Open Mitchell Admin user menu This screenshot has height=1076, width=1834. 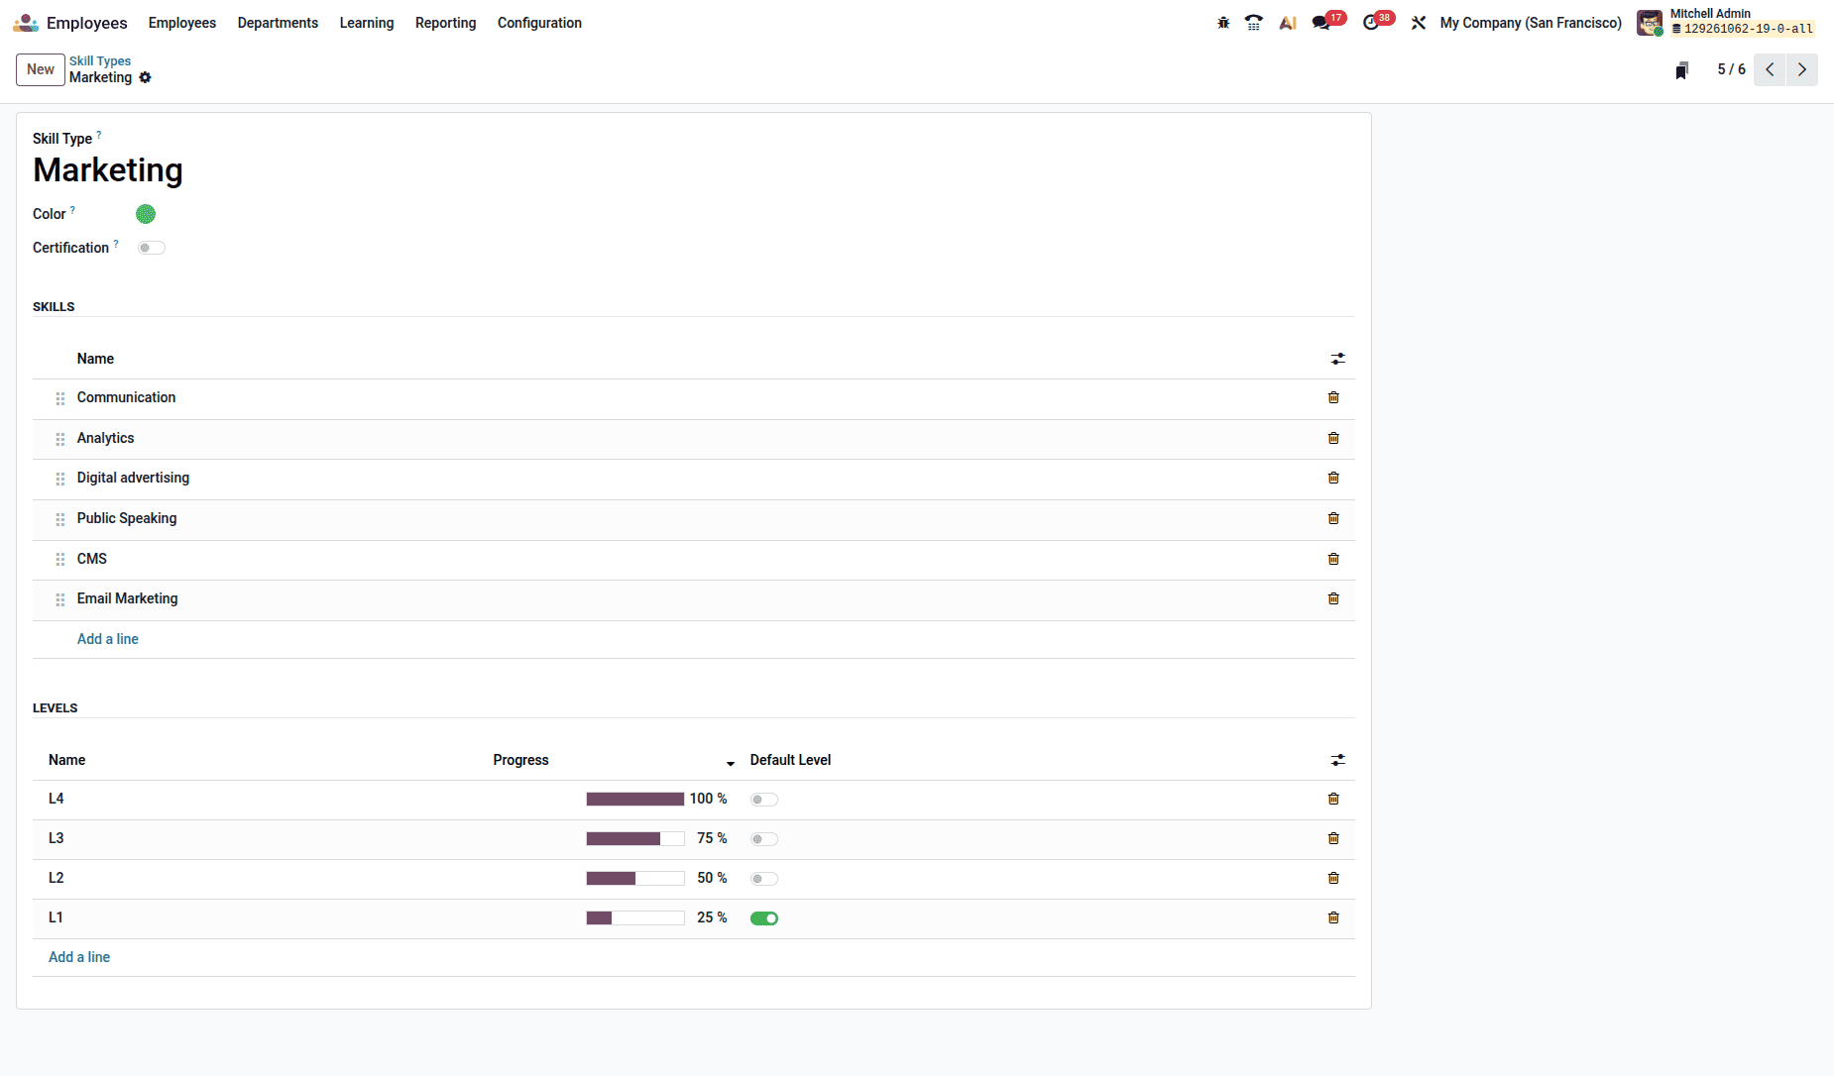pyautogui.click(x=1726, y=22)
